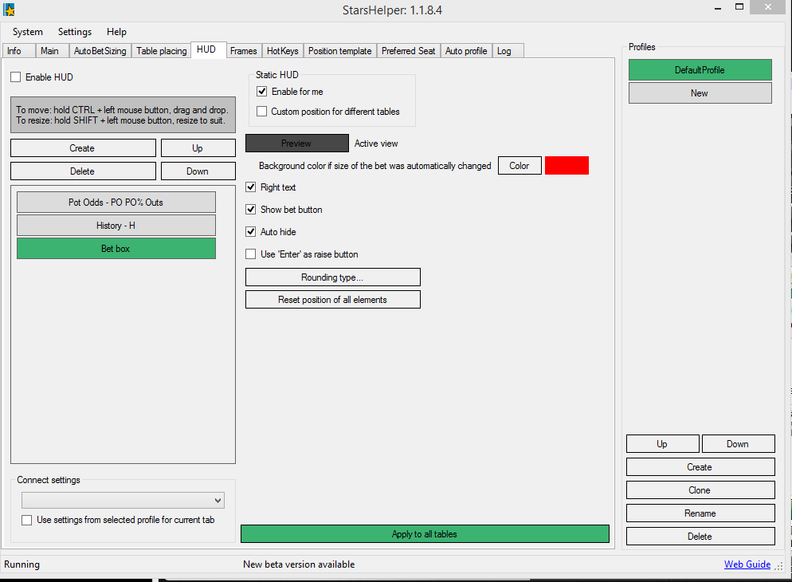Enable the HUD checkbox
The image size is (792, 582).
pos(16,77)
